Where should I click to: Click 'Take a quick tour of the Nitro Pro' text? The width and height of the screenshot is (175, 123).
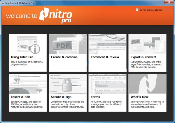27,63
